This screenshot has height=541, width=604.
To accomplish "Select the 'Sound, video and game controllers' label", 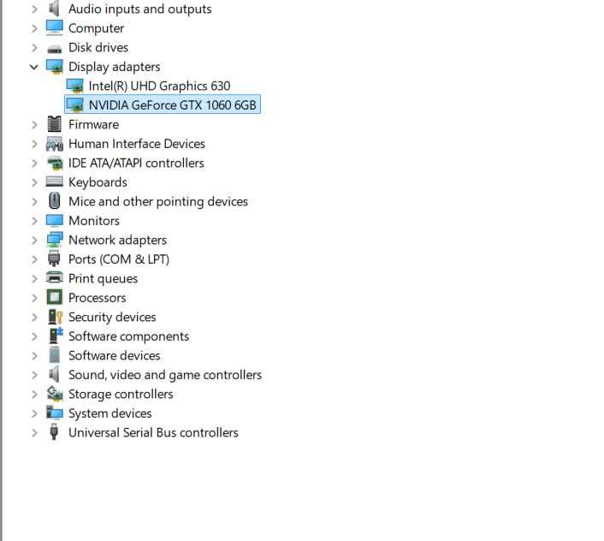I will (165, 375).
